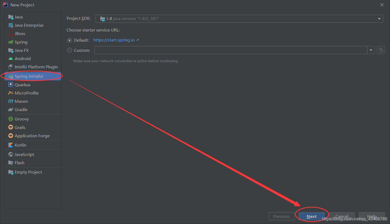Screen dimensions: 390x224
Task: Click the Gradle elephant icon
Action: pos(11,110)
